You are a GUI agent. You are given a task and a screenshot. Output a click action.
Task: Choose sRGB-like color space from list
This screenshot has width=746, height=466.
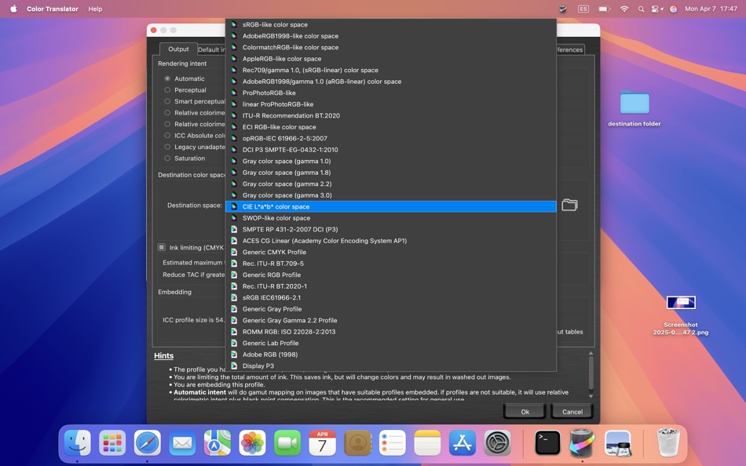coord(390,24)
